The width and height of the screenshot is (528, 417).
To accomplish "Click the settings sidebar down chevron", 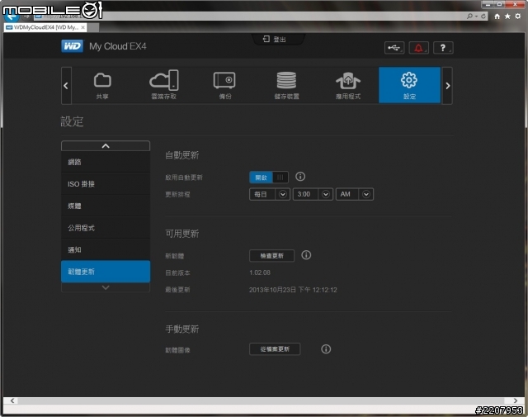I will [106, 287].
